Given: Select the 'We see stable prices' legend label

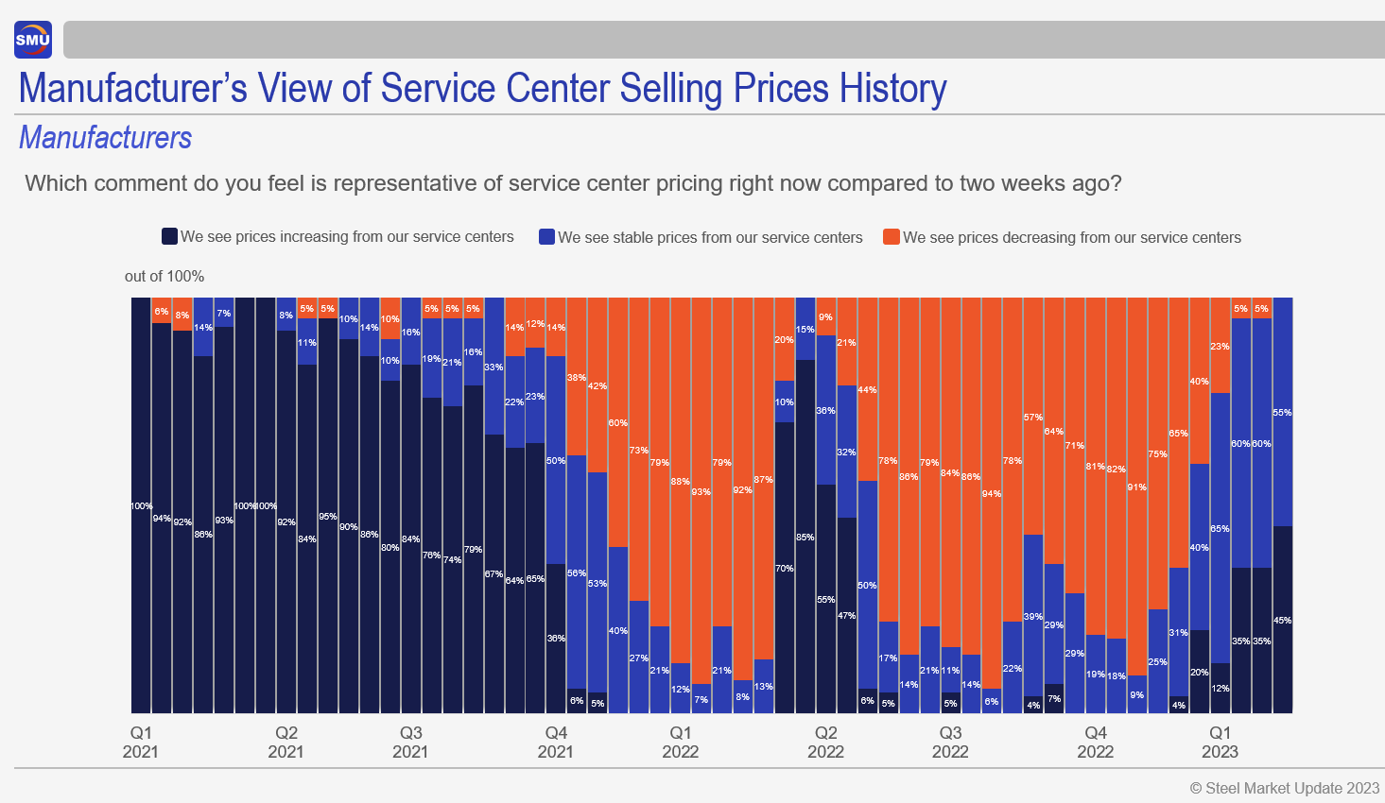Looking at the screenshot, I should 710,238.
